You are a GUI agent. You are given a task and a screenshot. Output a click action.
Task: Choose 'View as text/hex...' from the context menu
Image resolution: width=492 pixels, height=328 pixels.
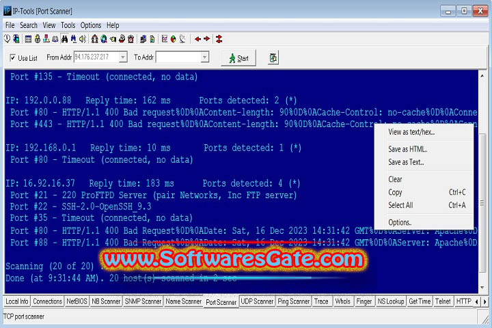[x=424, y=132]
